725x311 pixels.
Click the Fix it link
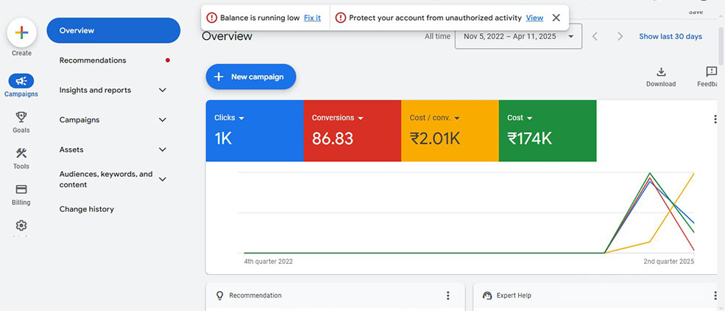click(312, 18)
